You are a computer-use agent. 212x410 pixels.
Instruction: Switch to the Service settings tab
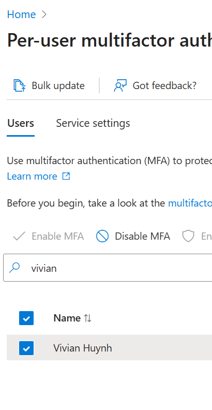pos(93,123)
